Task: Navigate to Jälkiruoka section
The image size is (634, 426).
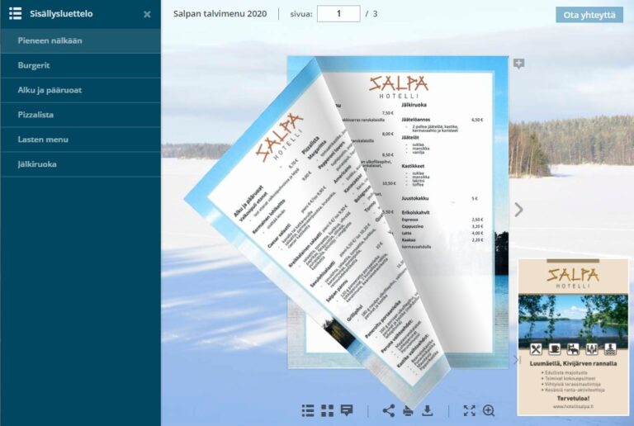Action: pyautogui.click(x=80, y=164)
